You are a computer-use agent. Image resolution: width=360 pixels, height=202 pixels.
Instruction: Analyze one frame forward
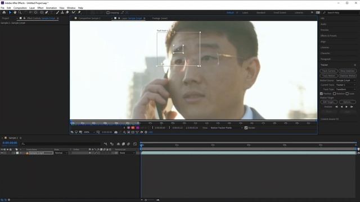352,107
